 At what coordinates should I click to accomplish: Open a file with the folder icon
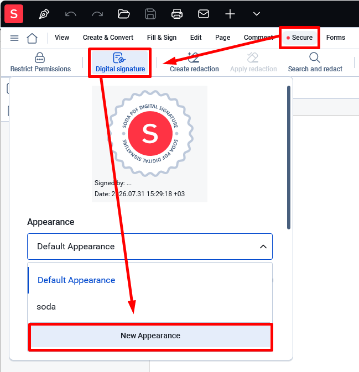coord(124,14)
